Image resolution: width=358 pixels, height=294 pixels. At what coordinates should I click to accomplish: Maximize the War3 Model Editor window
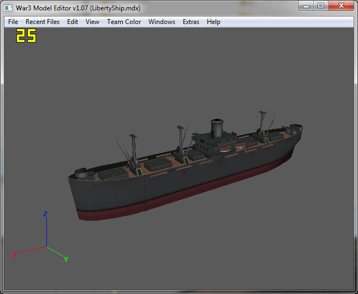[x=321, y=6]
